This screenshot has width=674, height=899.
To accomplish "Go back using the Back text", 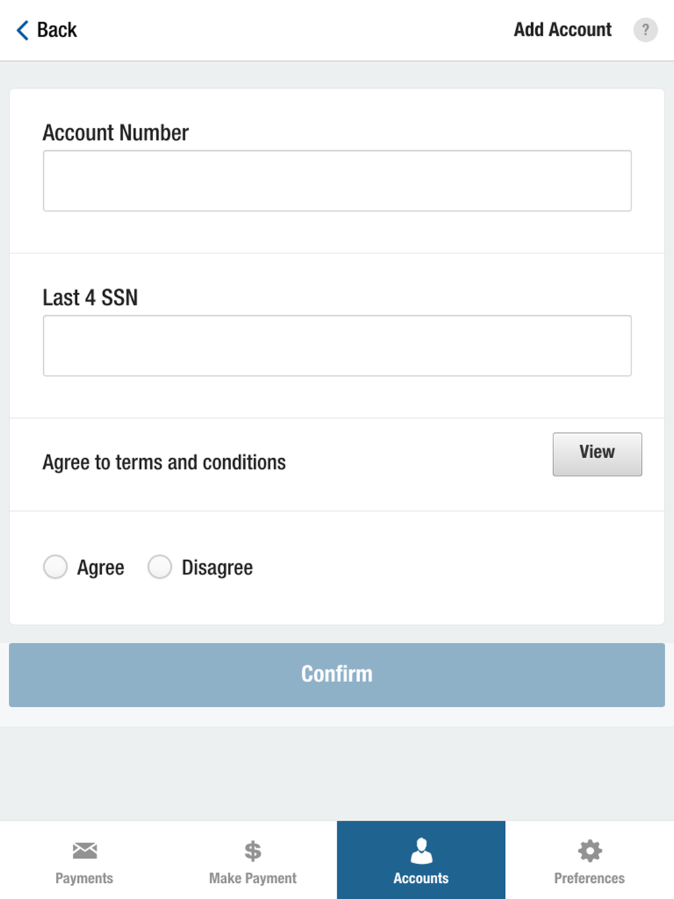I will pyautogui.click(x=57, y=30).
